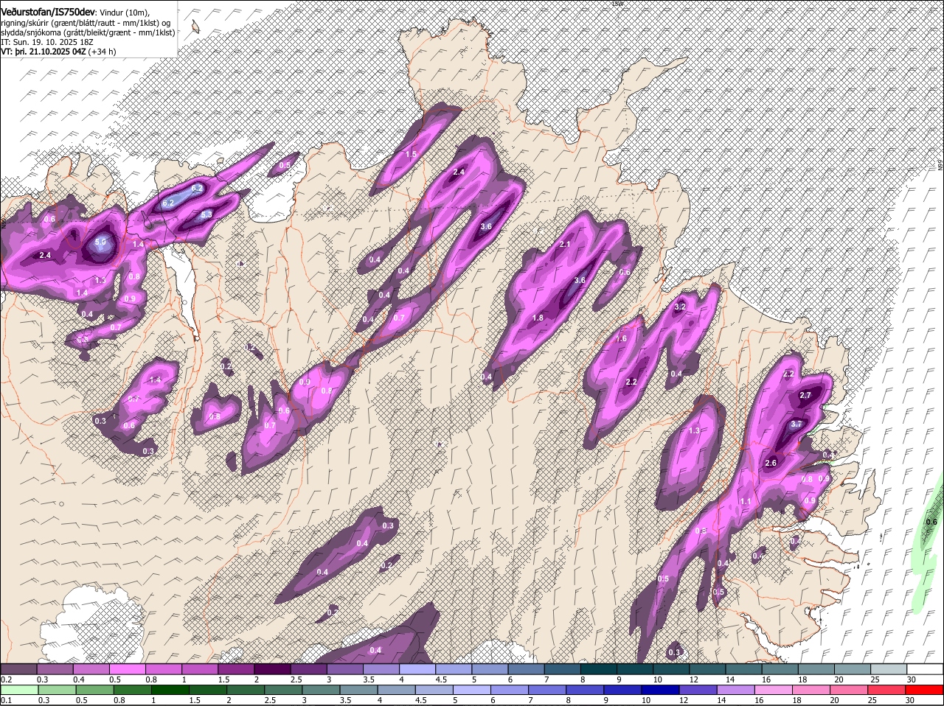Pick the pale green 0.1 swatch in bottom legend
This screenshot has width=944, height=706.
20,690
